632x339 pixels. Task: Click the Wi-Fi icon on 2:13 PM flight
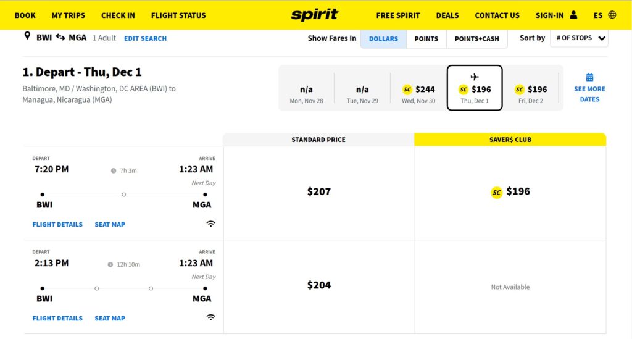coord(210,317)
